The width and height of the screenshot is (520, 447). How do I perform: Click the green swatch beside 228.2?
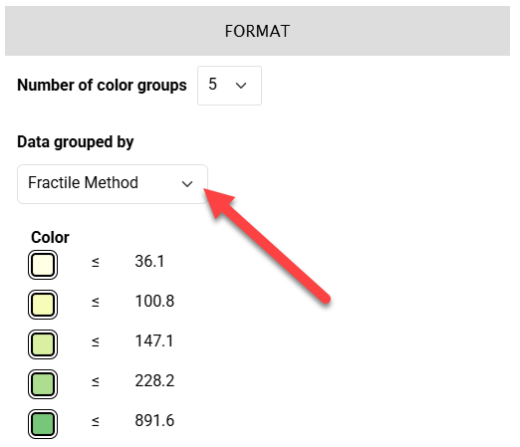(x=43, y=384)
